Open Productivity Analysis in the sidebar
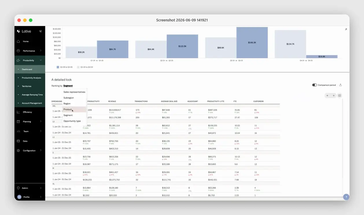 (30, 78)
